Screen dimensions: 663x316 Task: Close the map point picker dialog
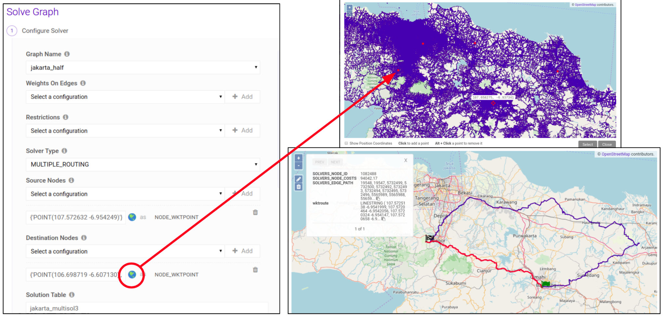coord(607,145)
